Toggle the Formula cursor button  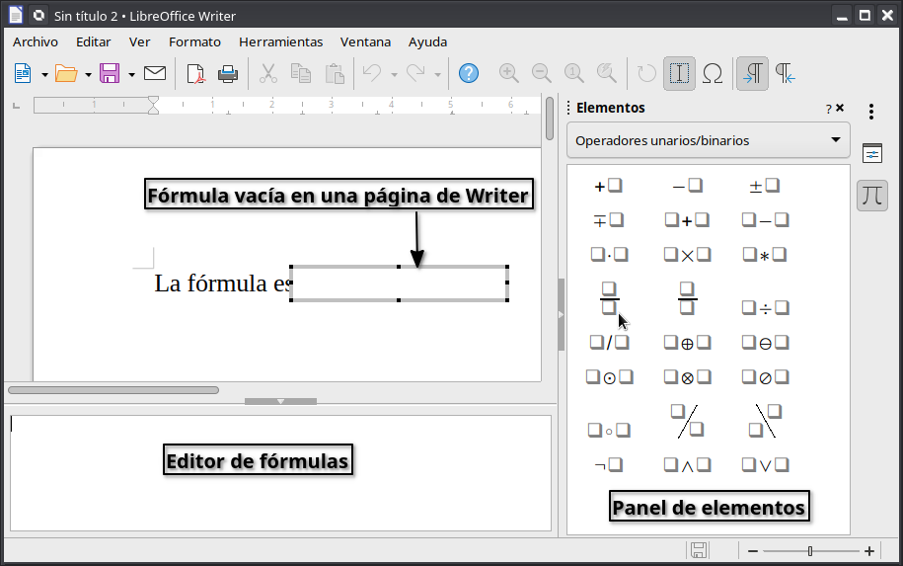coord(679,74)
